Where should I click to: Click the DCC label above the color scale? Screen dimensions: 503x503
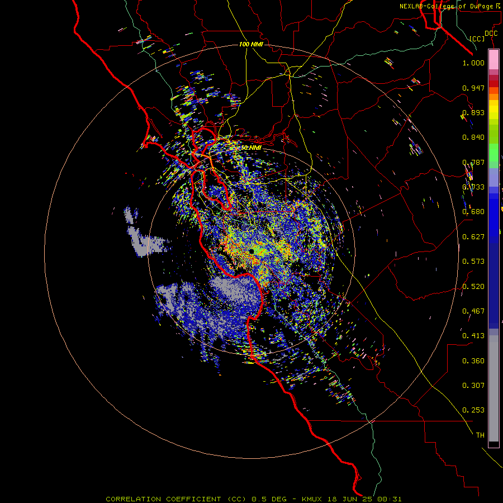click(491, 34)
